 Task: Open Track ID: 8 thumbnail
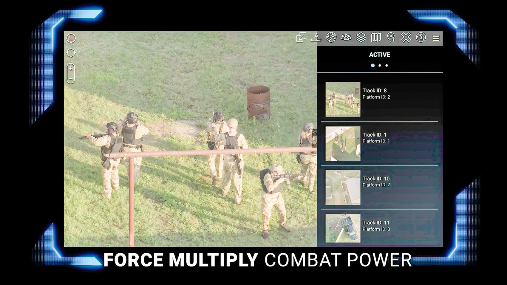coord(343,99)
